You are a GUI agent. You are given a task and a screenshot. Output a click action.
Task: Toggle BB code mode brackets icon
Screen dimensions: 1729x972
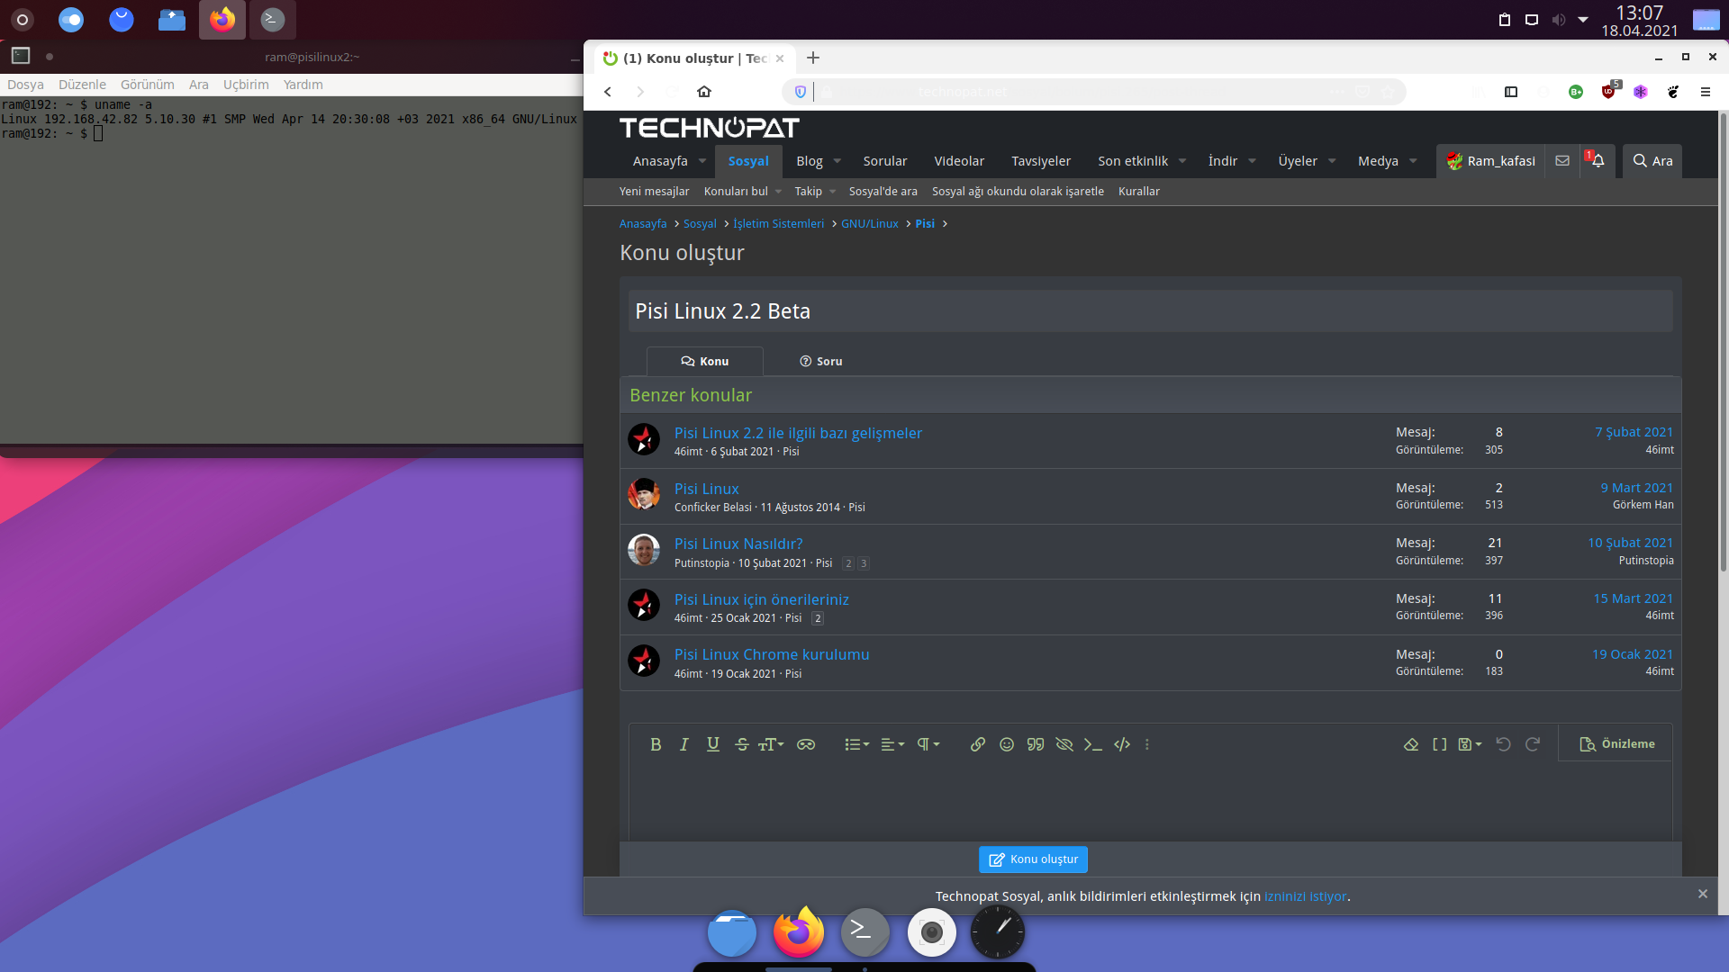pos(1440,744)
